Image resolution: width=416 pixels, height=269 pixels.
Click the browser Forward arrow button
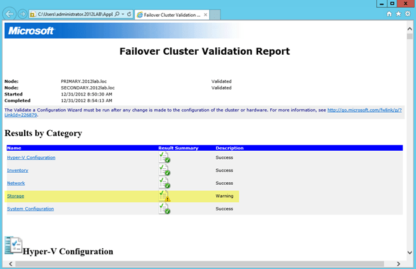coord(23,13)
